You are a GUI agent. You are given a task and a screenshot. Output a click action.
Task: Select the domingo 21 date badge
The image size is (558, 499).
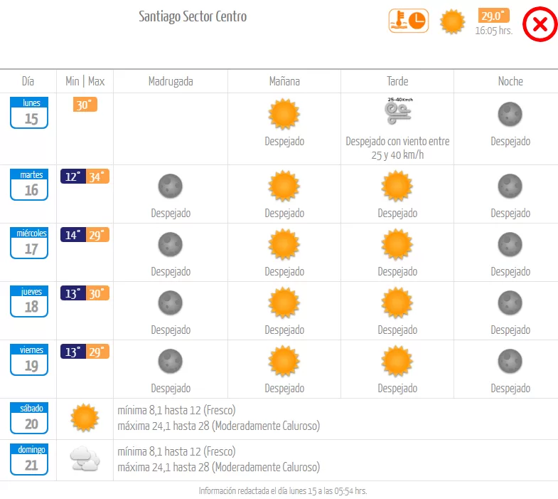pos(29,459)
